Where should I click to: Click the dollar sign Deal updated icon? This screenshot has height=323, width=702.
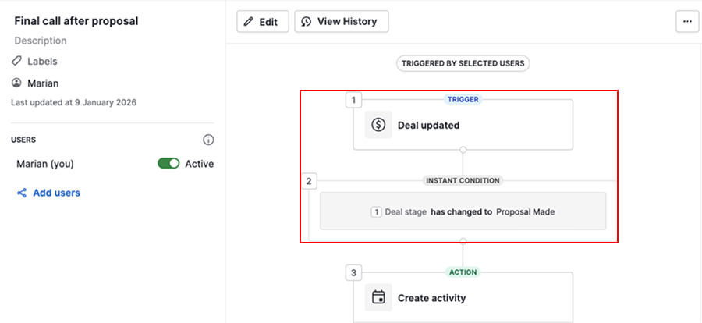click(x=378, y=125)
